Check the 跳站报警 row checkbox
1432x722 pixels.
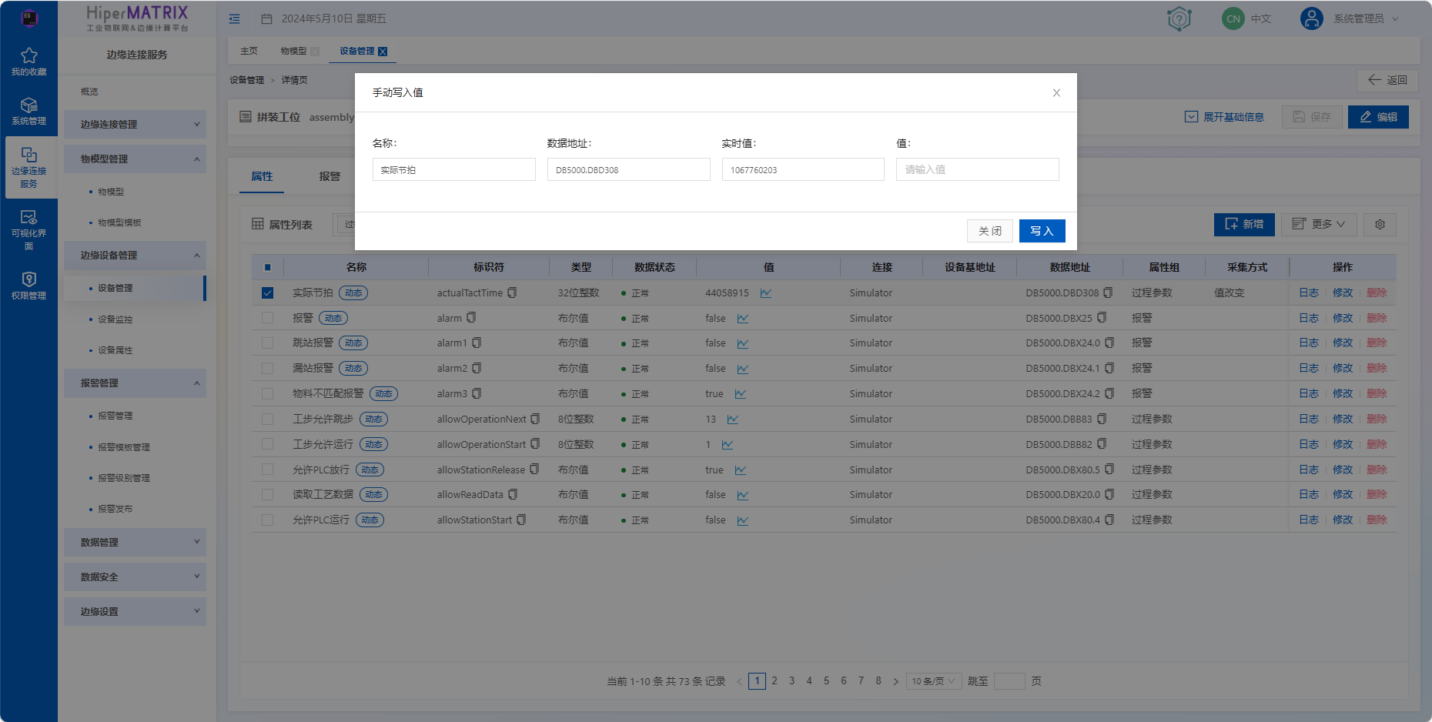point(267,343)
